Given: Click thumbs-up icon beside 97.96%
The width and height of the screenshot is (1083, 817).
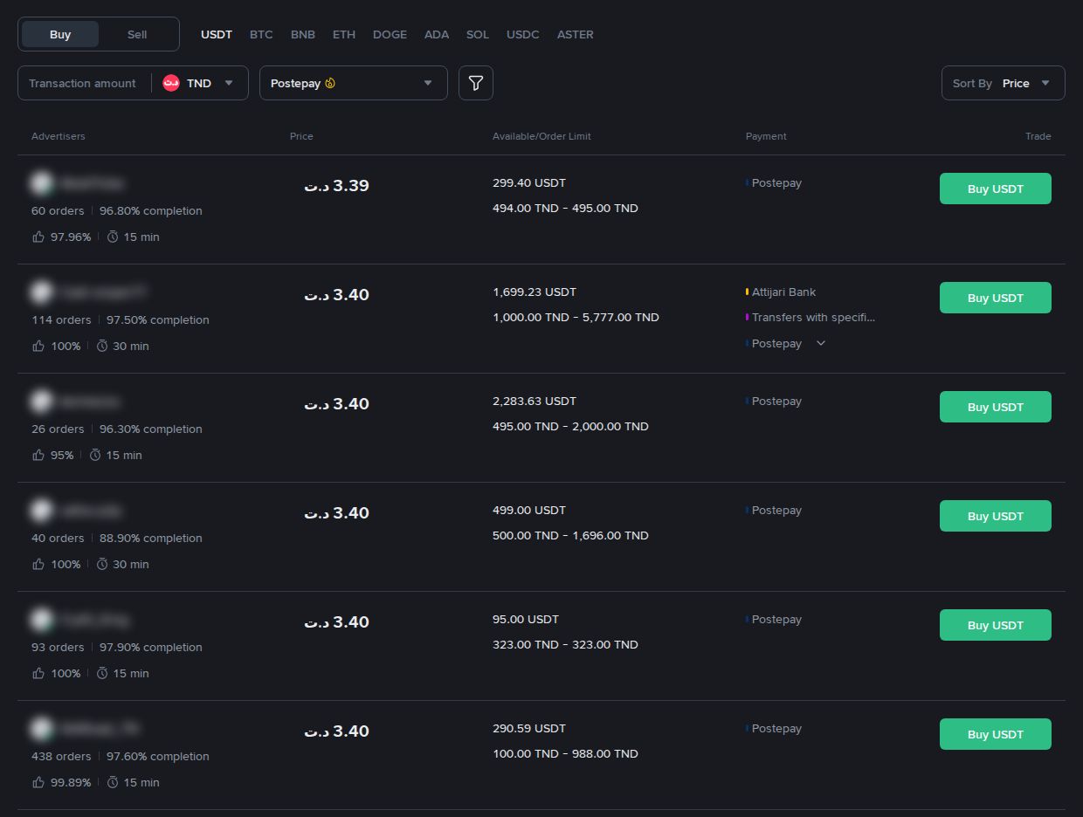Looking at the screenshot, I should [38, 237].
